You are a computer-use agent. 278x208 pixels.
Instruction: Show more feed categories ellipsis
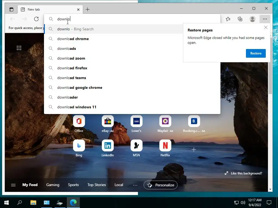pos(135,185)
